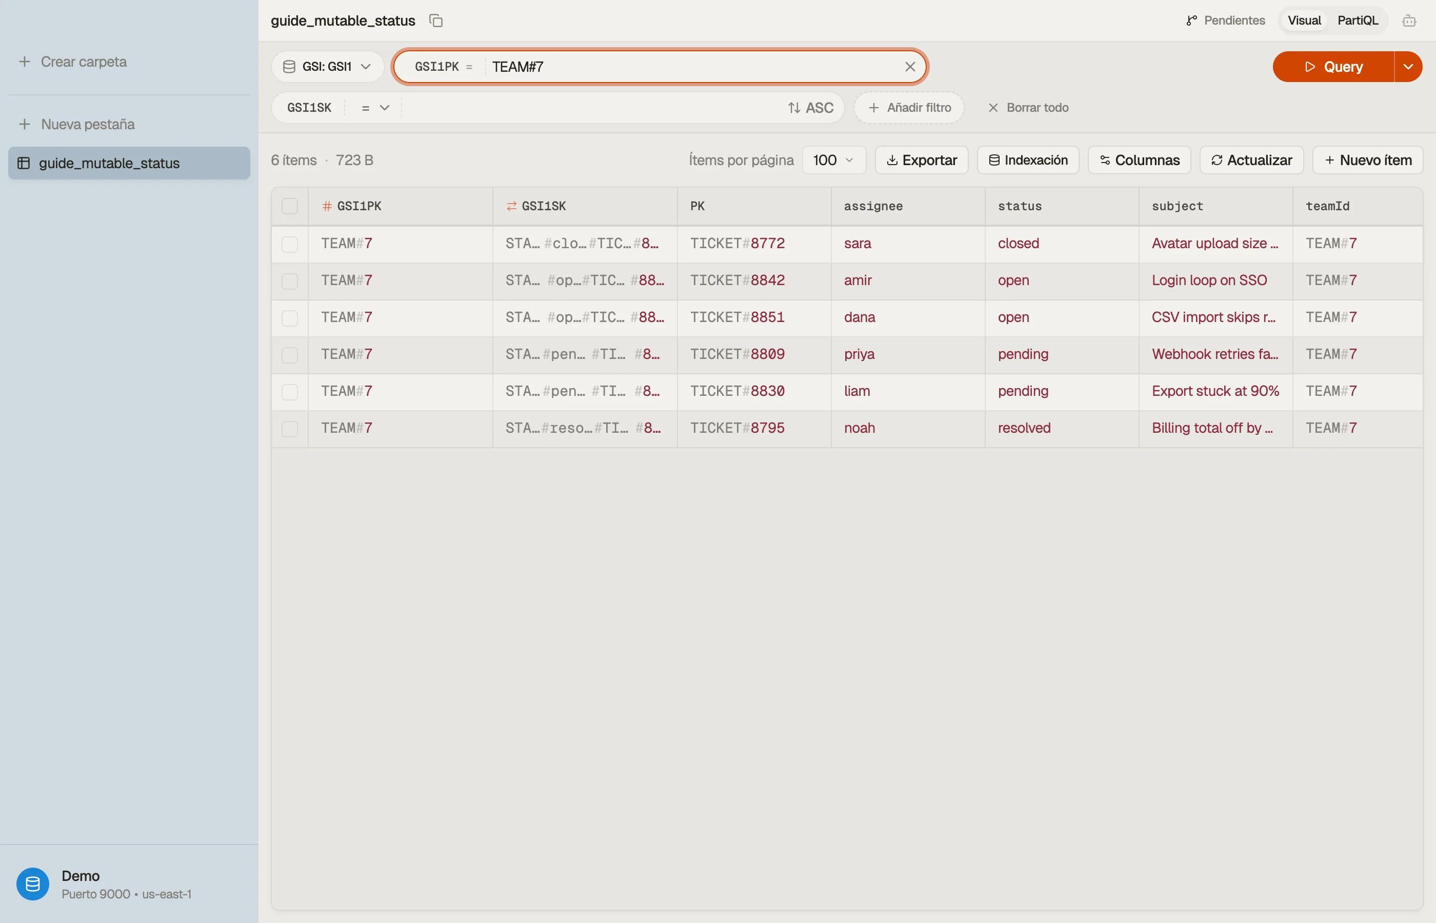Click the 6 ítems count
This screenshot has width=1436, height=923.
pos(294,160)
